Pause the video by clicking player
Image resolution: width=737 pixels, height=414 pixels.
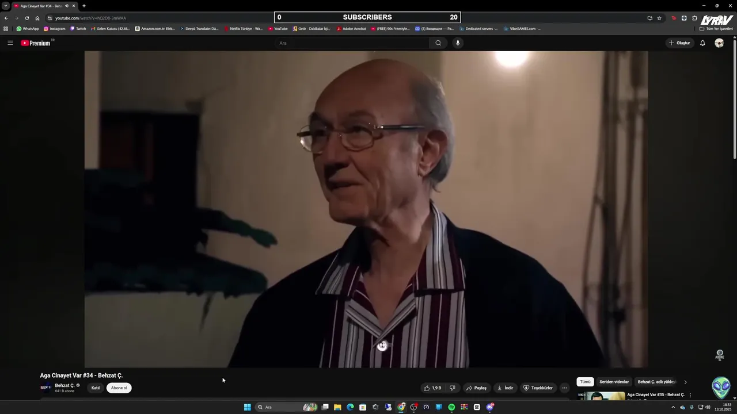tap(366, 209)
